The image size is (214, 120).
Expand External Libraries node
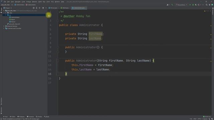point(4,26)
